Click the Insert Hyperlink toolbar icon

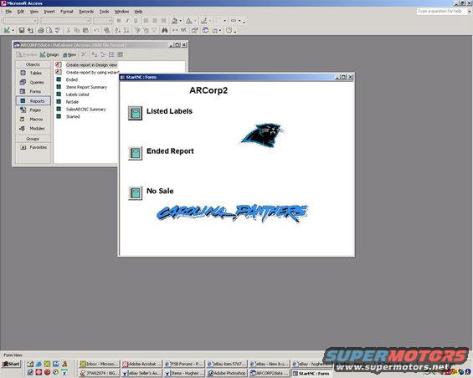point(107,30)
